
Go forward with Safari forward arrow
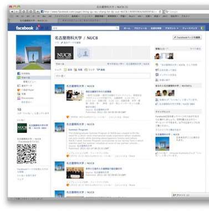(17, 12)
